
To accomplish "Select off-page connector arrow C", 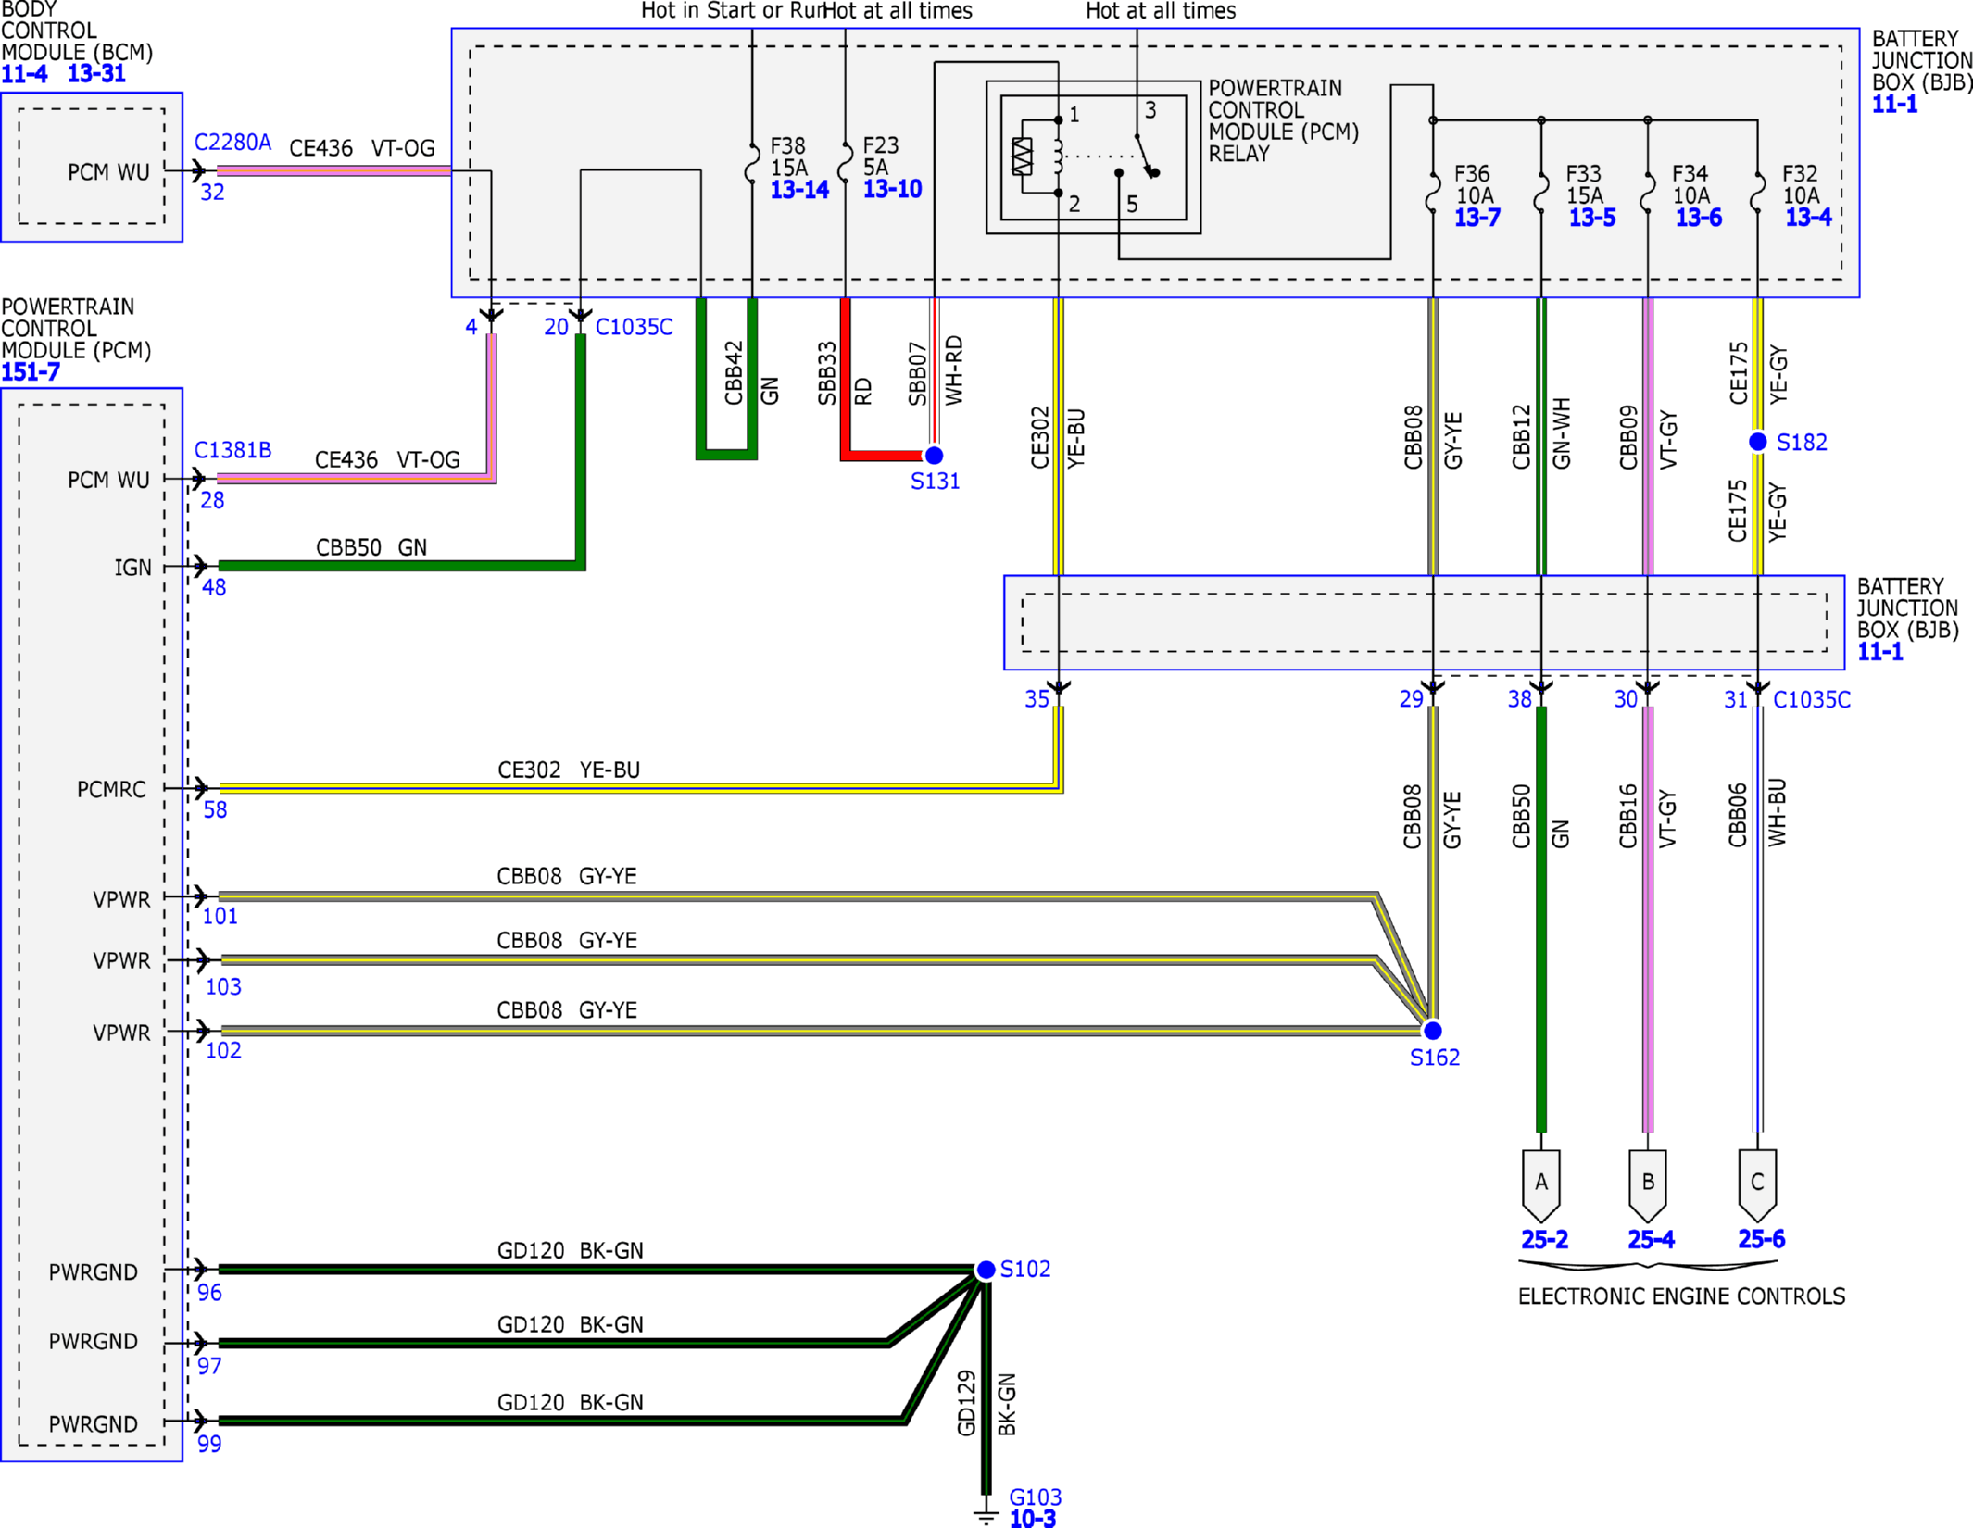I will click(x=1757, y=1185).
